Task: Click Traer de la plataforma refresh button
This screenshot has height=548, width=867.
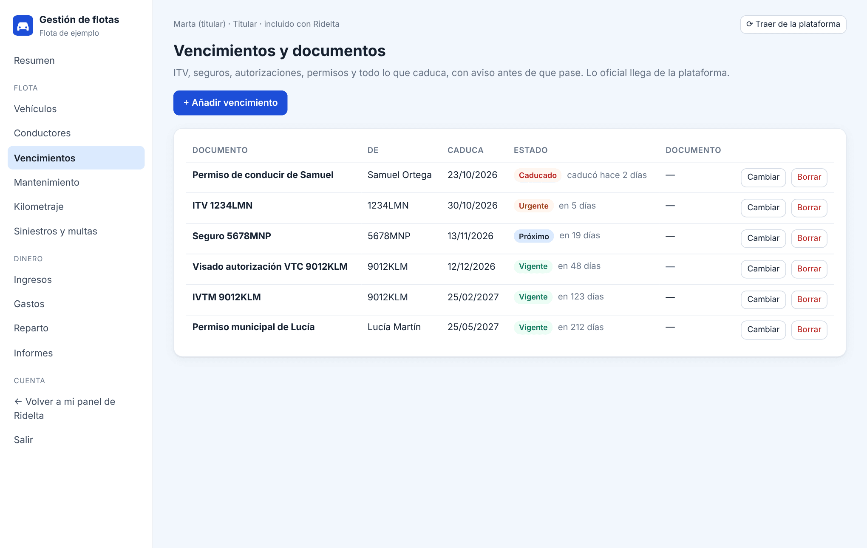Action: [x=793, y=24]
